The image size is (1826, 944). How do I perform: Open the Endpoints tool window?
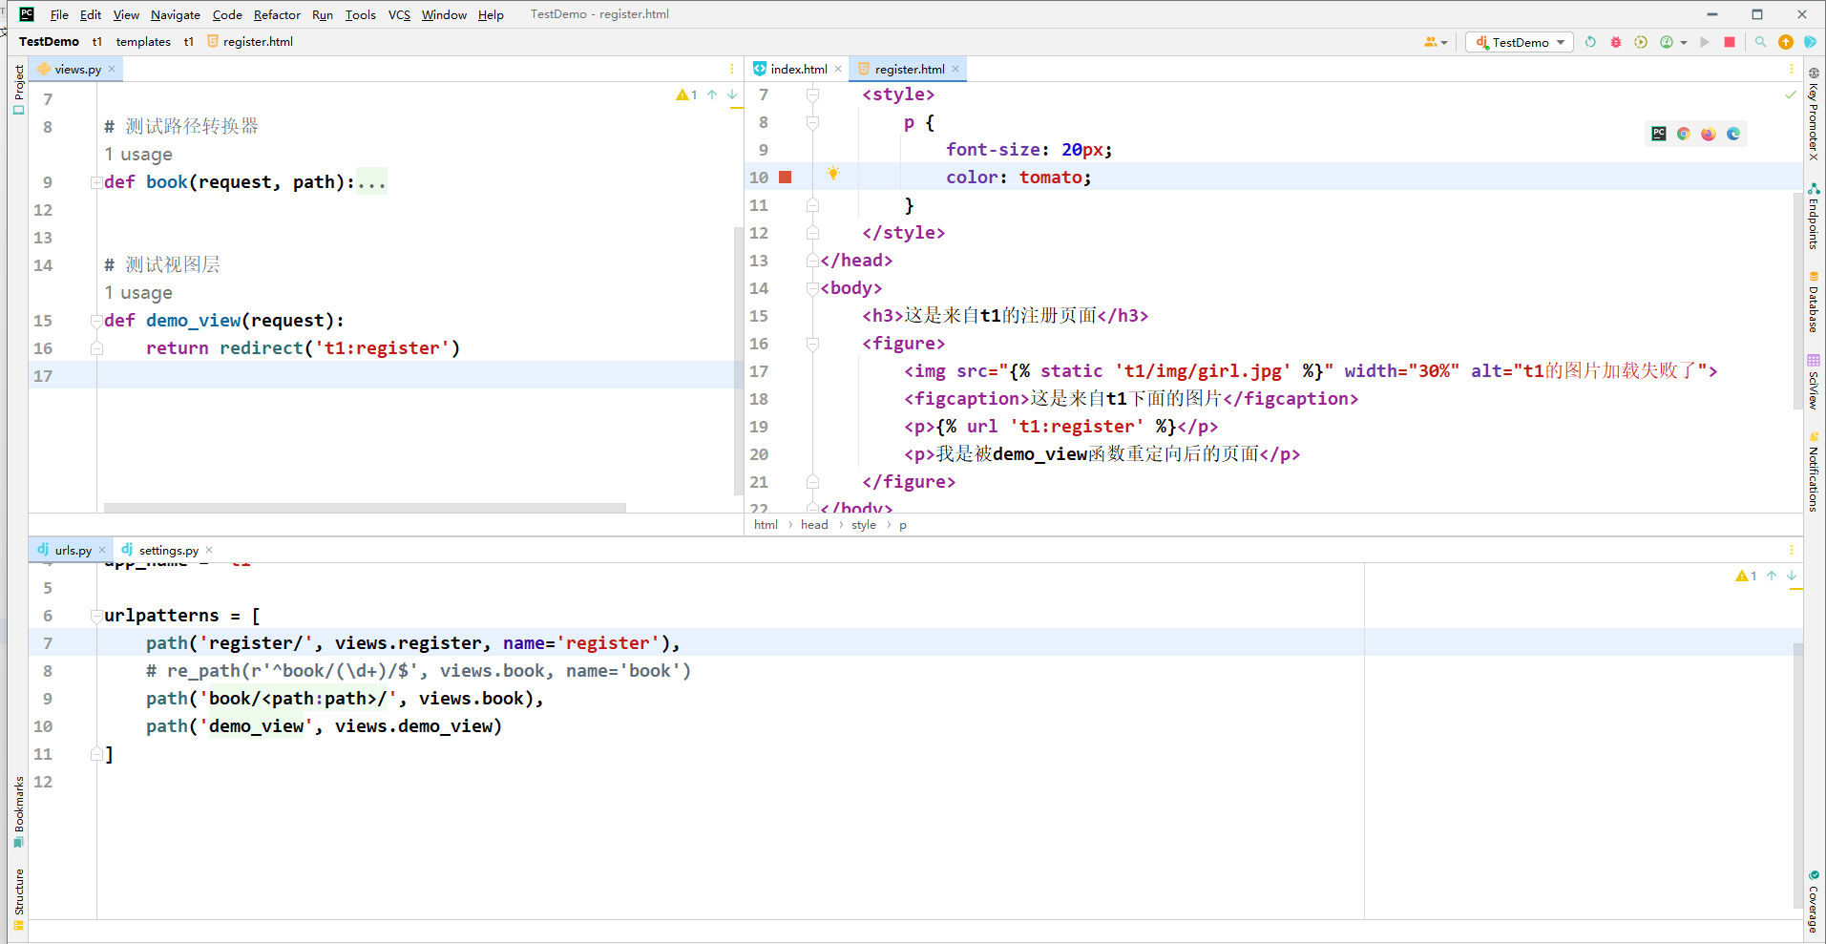click(x=1814, y=217)
